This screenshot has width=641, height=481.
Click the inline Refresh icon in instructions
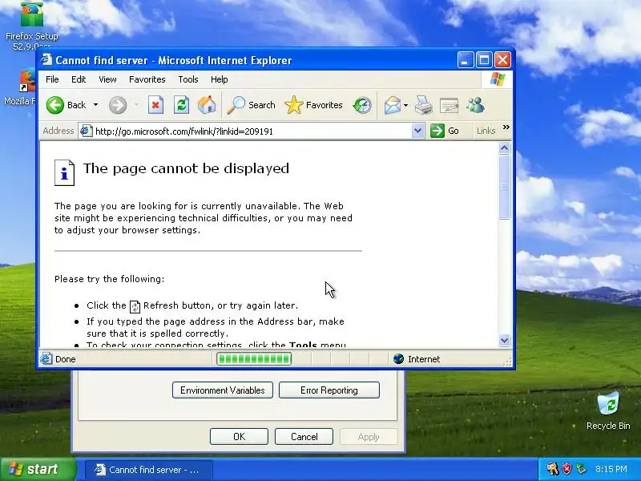tap(135, 306)
